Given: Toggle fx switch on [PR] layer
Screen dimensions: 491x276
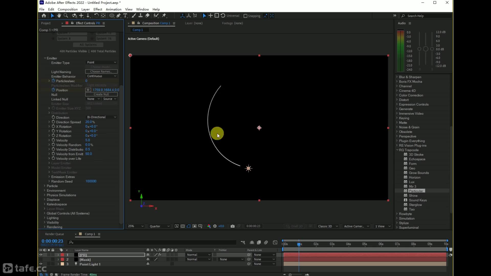Looking at the screenshot, I should click(x=160, y=255).
